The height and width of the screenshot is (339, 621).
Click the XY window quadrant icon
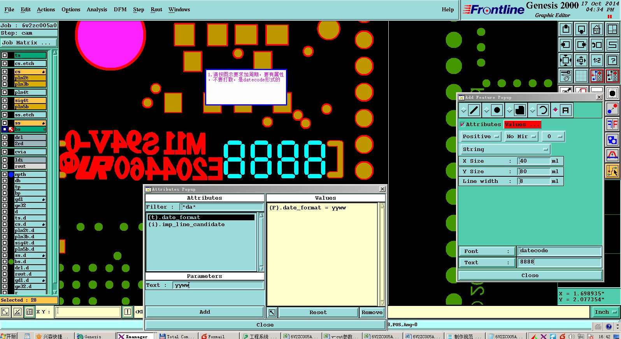[x=612, y=29]
